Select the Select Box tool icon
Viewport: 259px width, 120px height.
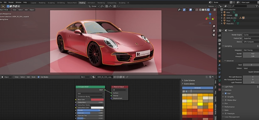3,6
